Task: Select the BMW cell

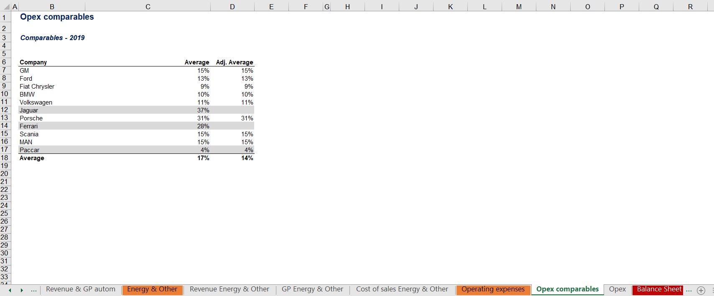Action: point(27,94)
